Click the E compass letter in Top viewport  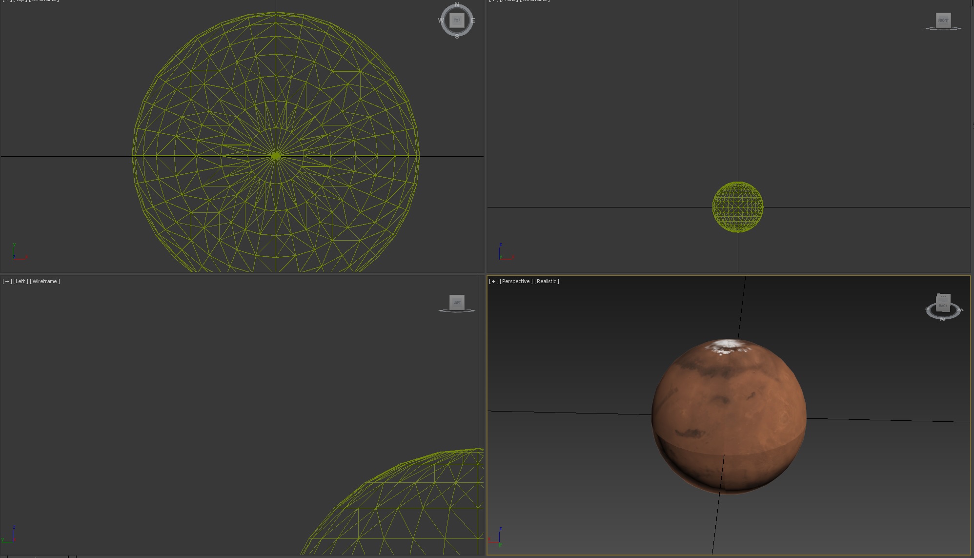(x=473, y=21)
